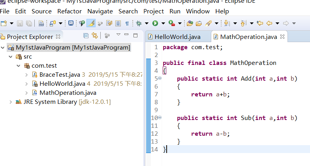The image size is (310, 166).
Task: Click the Last Edit Location icon
Action: point(260,23)
